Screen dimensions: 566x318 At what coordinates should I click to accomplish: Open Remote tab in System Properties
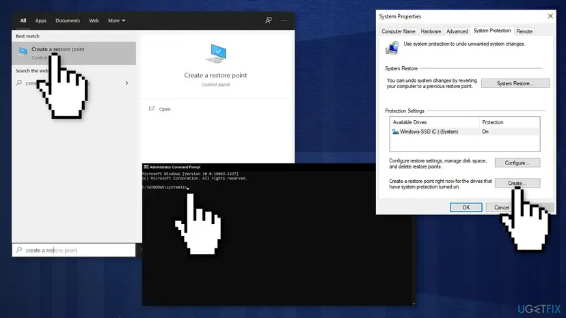(x=524, y=31)
